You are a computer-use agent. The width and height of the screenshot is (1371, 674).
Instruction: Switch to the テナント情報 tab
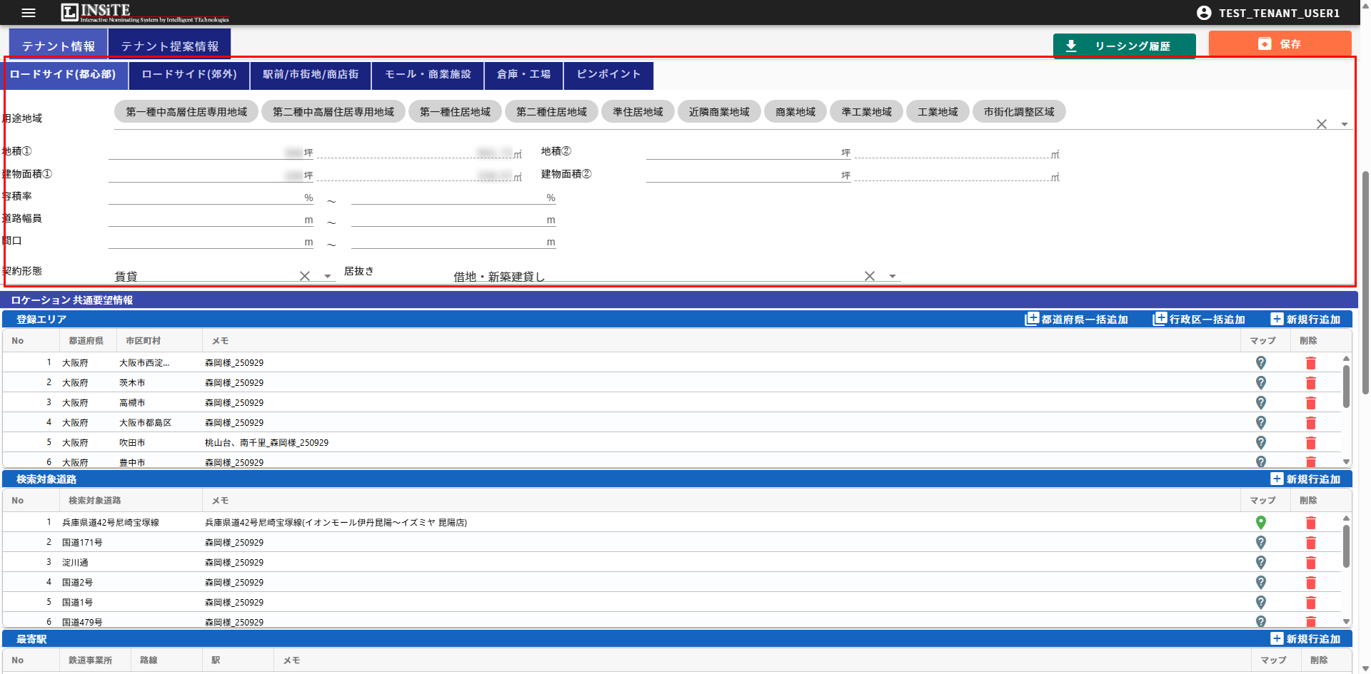point(59,46)
